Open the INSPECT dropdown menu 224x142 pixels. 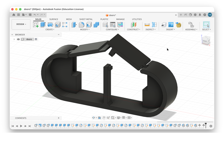tap(150, 30)
